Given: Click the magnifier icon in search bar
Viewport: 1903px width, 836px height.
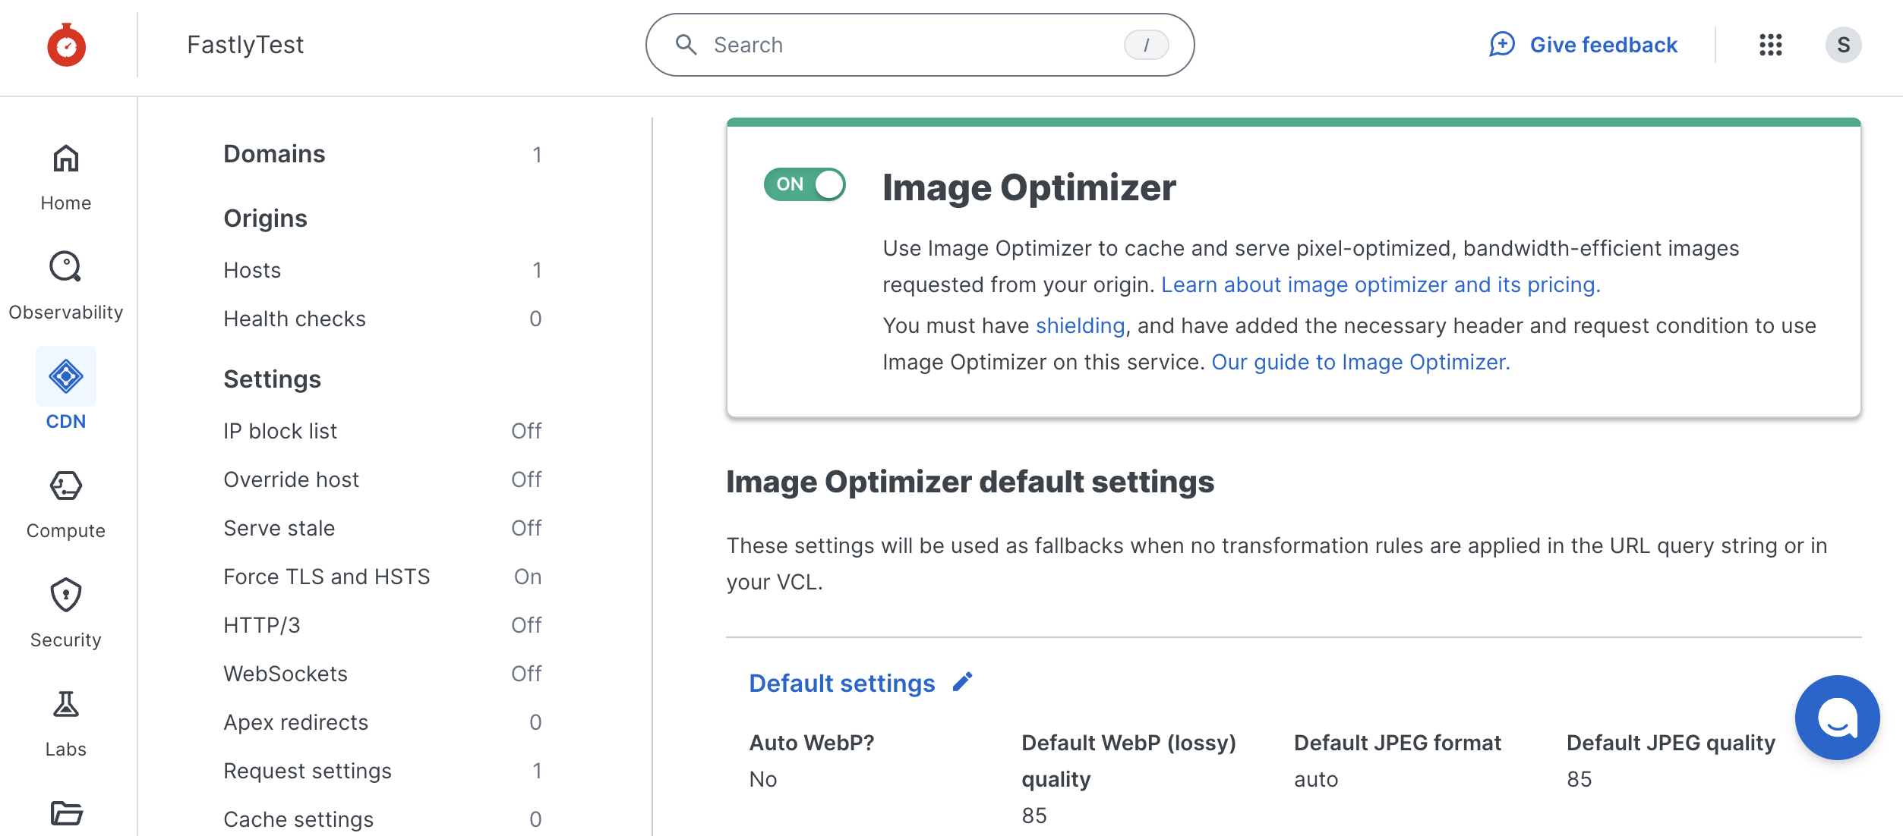Looking at the screenshot, I should (686, 45).
